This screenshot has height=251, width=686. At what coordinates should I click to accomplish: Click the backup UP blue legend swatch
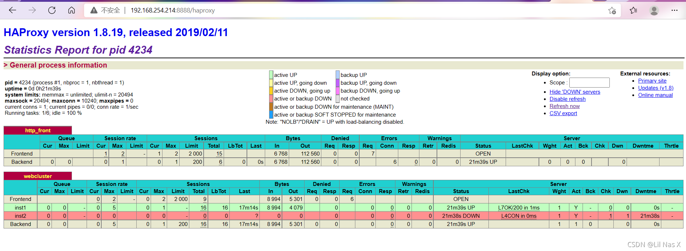tap(337, 75)
